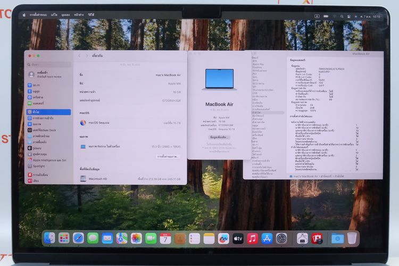Open the Help (วิธีใช้) menu
The image size is (399, 266).
tap(91, 15)
